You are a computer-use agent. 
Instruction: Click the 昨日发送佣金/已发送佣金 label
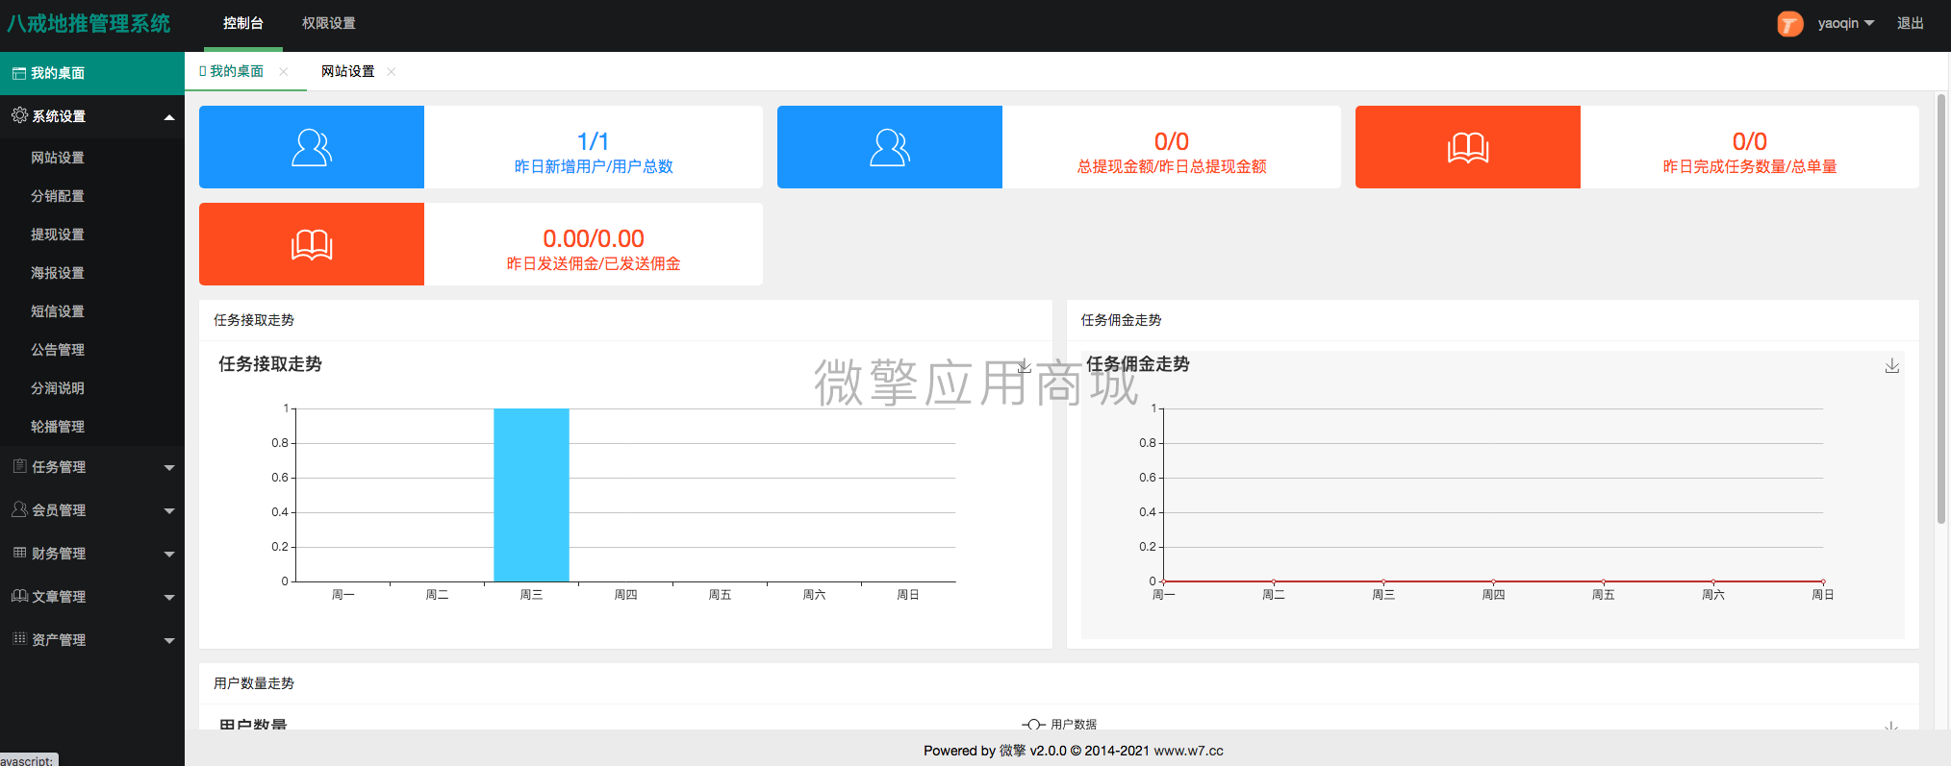coord(594,263)
